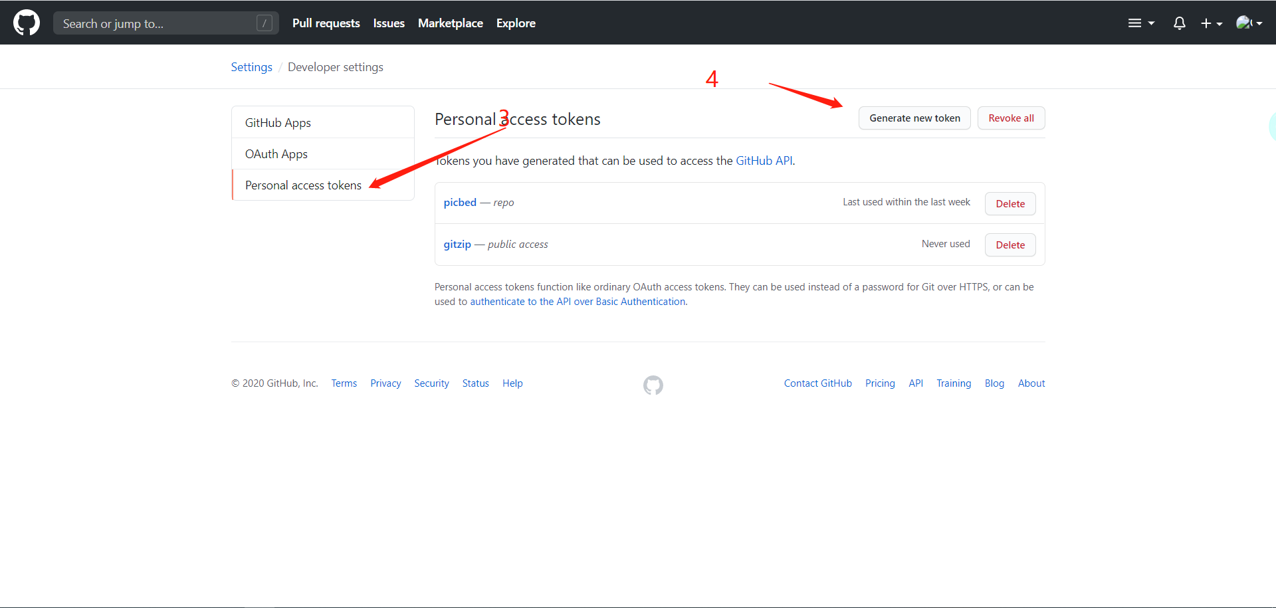
Task: Click the Generate new token button
Action: point(914,118)
